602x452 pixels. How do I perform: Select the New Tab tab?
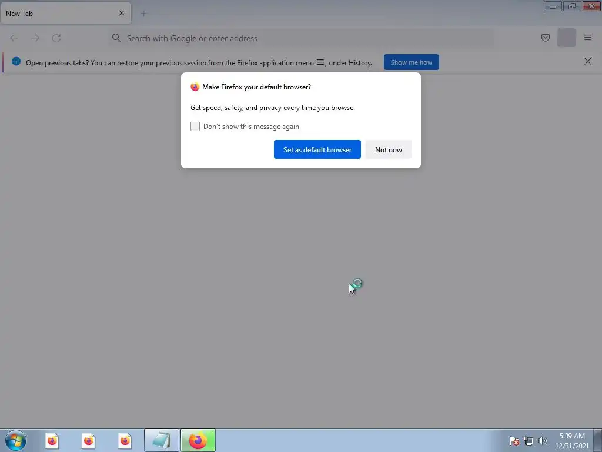point(66,13)
